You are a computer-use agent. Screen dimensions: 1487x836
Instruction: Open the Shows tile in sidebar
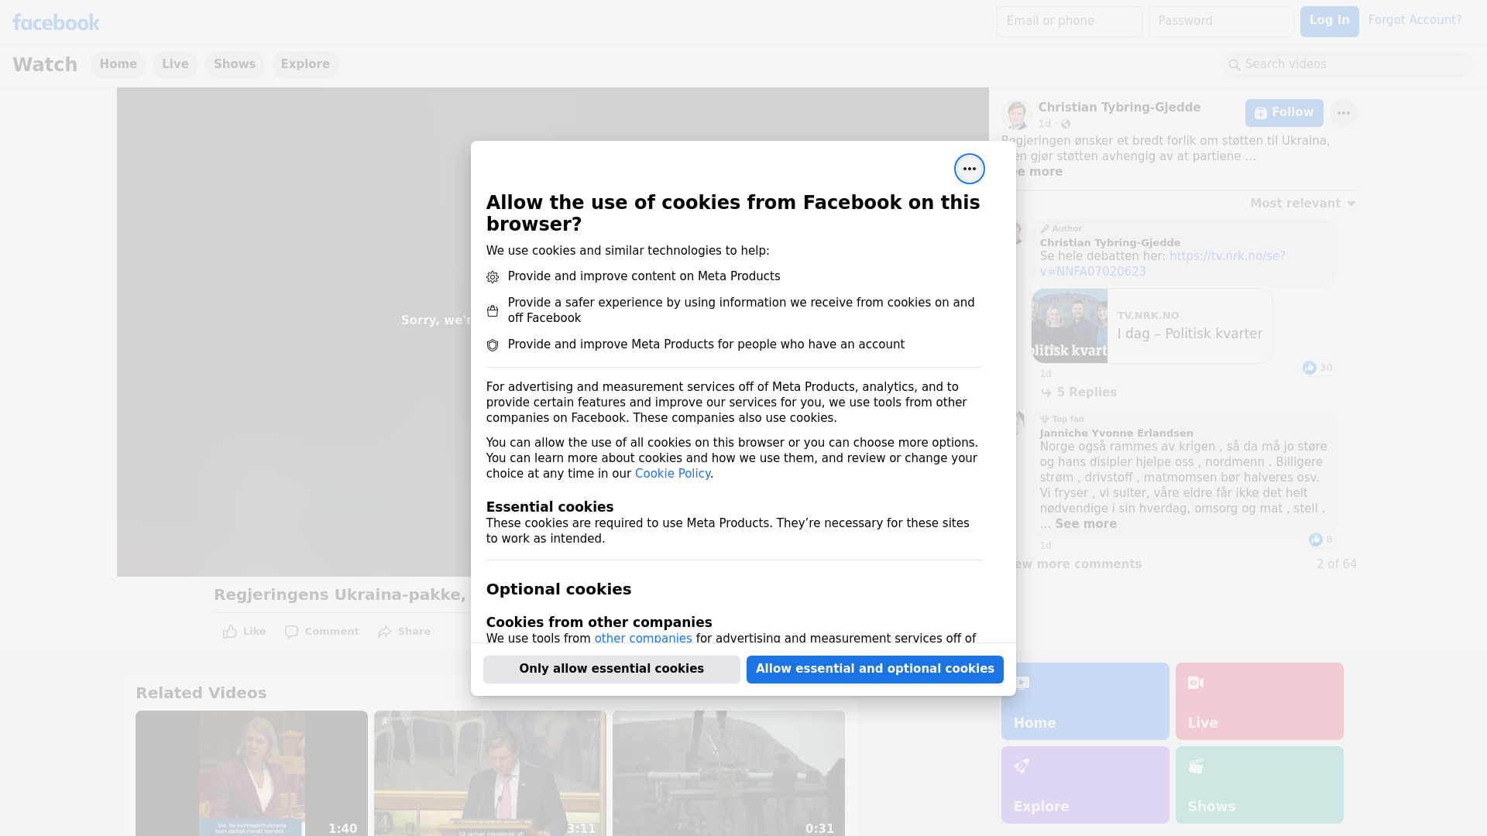pyautogui.click(x=1259, y=785)
